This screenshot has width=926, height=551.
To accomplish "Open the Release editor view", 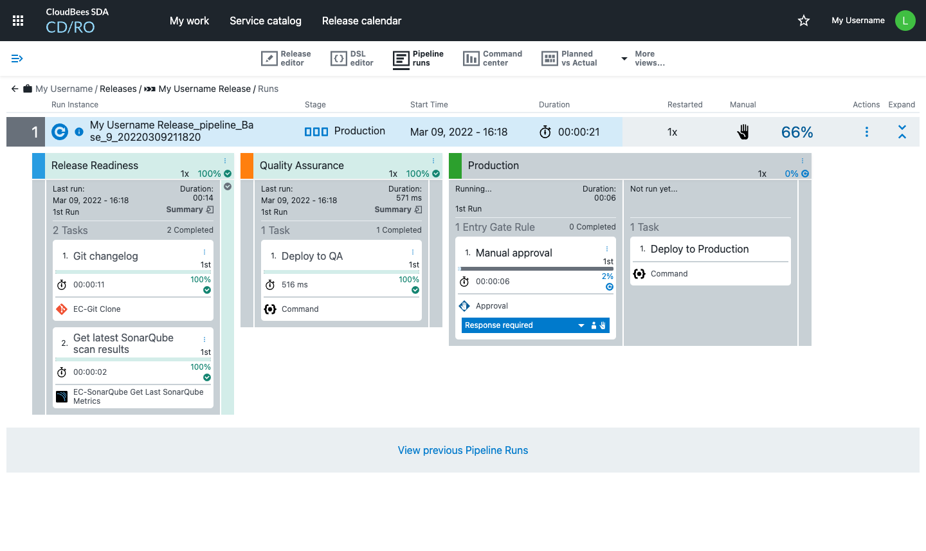I will pos(286,59).
